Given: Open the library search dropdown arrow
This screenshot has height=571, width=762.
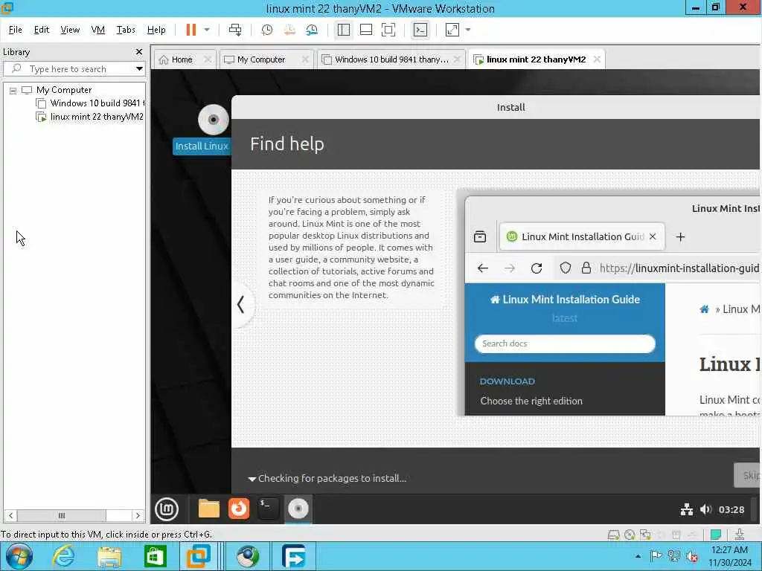Looking at the screenshot, I should (139, 69).
